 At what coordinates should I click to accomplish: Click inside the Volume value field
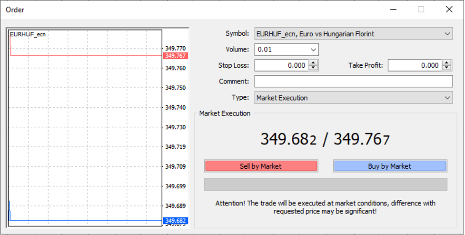[281, 50]
